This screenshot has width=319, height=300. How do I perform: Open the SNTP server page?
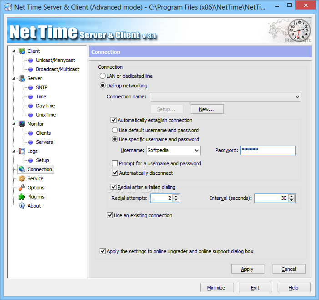(42, 87)
